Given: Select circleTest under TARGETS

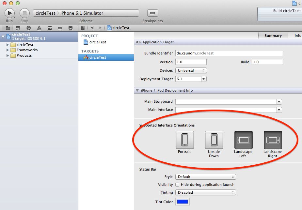Looking at the screenshot, I should (x=106, y=57).
